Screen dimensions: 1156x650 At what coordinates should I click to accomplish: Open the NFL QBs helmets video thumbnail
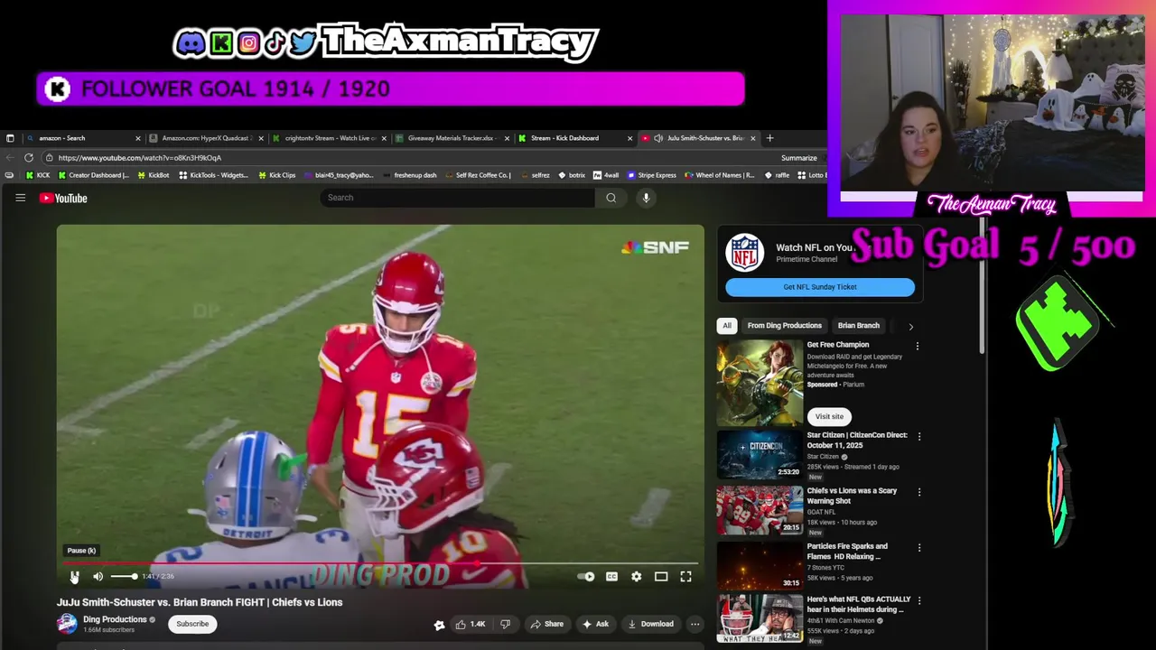click(x=760, y=619)
